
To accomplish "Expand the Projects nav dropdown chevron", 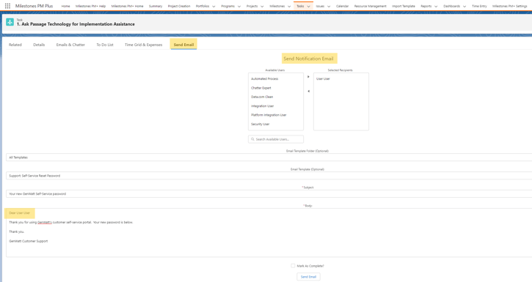I will click(x=262, y=6).
